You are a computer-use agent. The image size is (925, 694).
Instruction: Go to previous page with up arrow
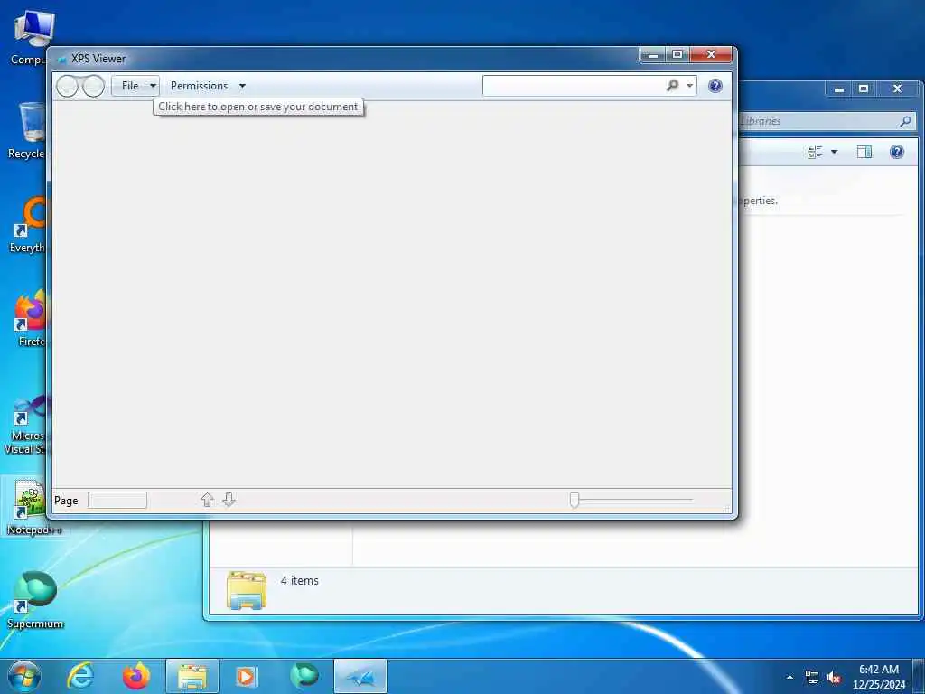(207, 500)
